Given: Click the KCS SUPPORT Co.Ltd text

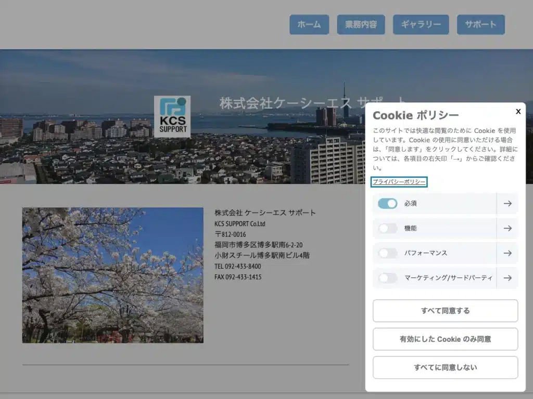Looking at the screenshot, I should 239,224.
